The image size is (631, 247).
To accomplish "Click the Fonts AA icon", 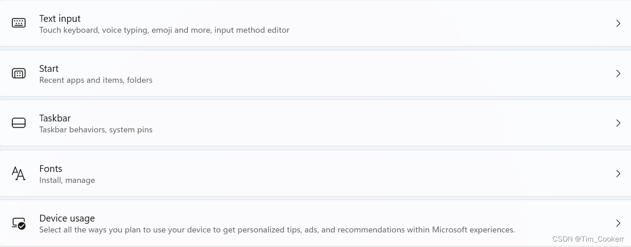I will click(x=19, y=173).
